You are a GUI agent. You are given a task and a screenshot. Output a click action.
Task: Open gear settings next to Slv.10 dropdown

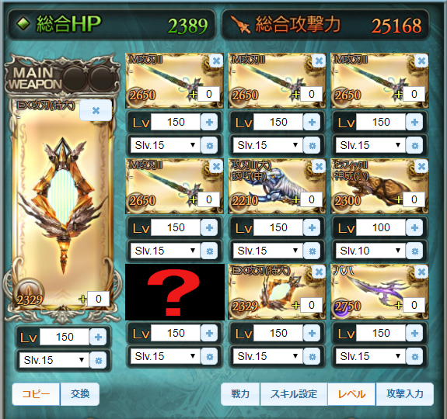point(414,251)
